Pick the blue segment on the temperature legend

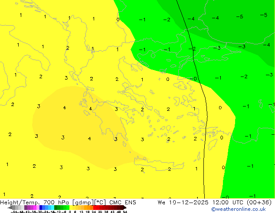pyautogui.click(x=41, y=208)
